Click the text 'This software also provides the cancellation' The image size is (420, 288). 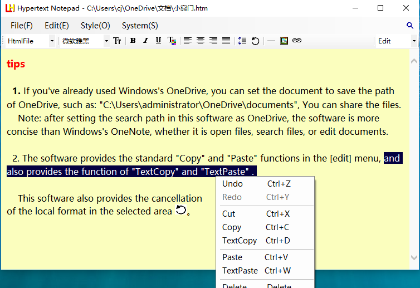[x=110, y=198]
